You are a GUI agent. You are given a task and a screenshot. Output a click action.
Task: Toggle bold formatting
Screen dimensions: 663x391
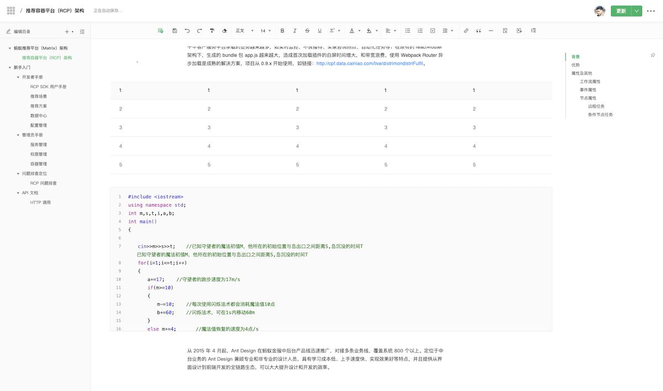click(282, 31)
